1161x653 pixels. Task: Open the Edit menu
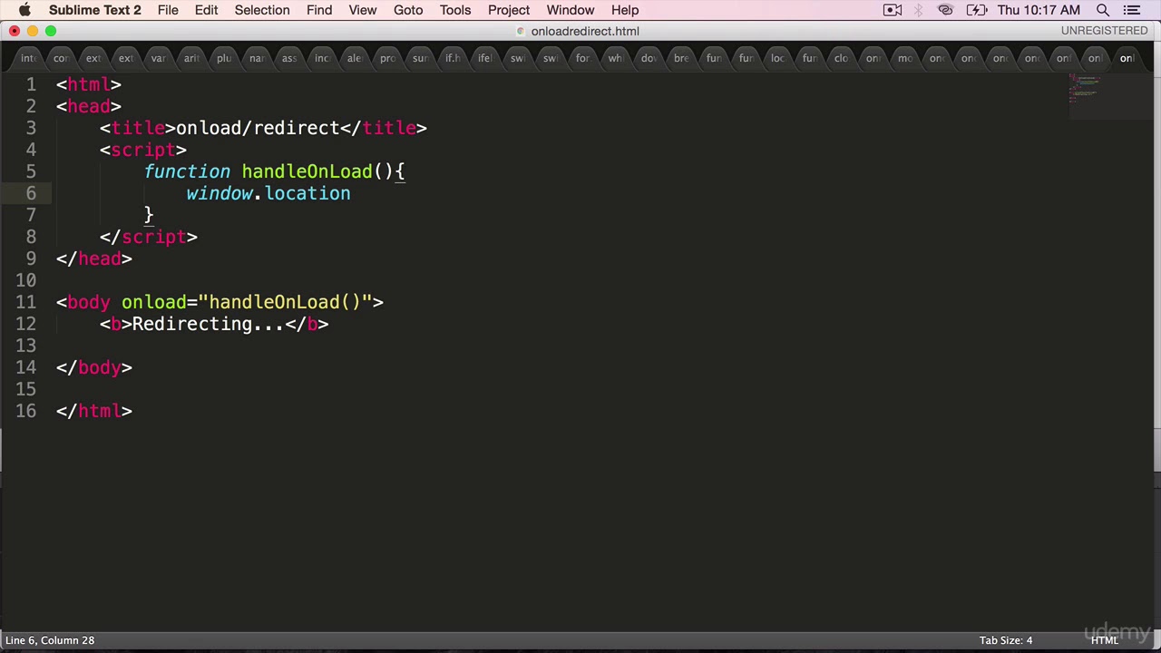tap(206, 10)
